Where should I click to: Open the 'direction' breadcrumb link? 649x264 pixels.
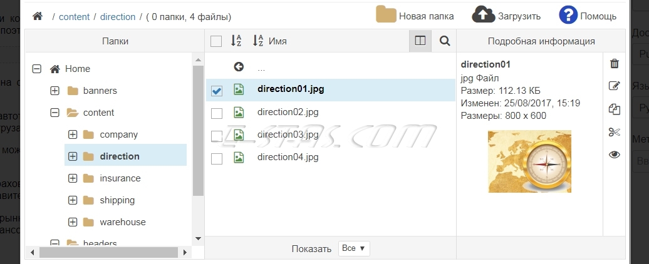tap(118, 17)
